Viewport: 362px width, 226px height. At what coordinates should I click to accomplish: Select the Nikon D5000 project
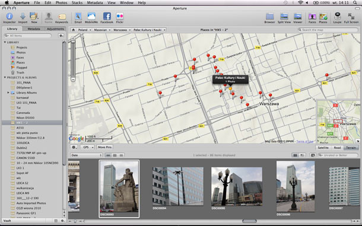pyautogui.click(x=26, y=117)
